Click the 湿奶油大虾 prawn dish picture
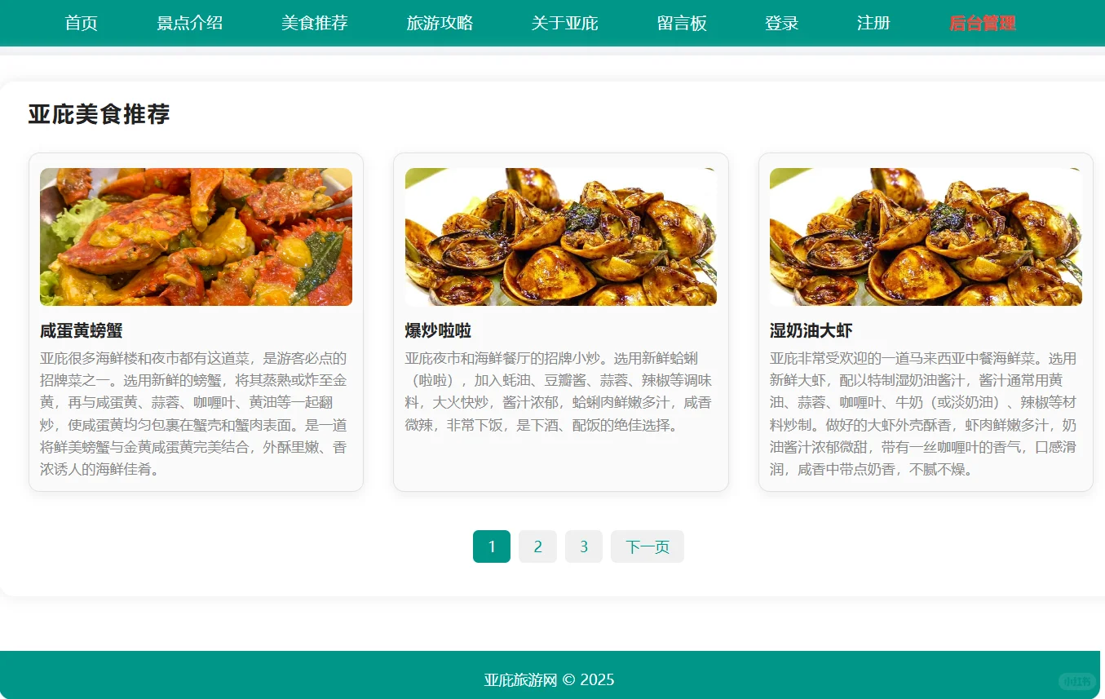Screen dimensions: 1105x699 [926, 237]
